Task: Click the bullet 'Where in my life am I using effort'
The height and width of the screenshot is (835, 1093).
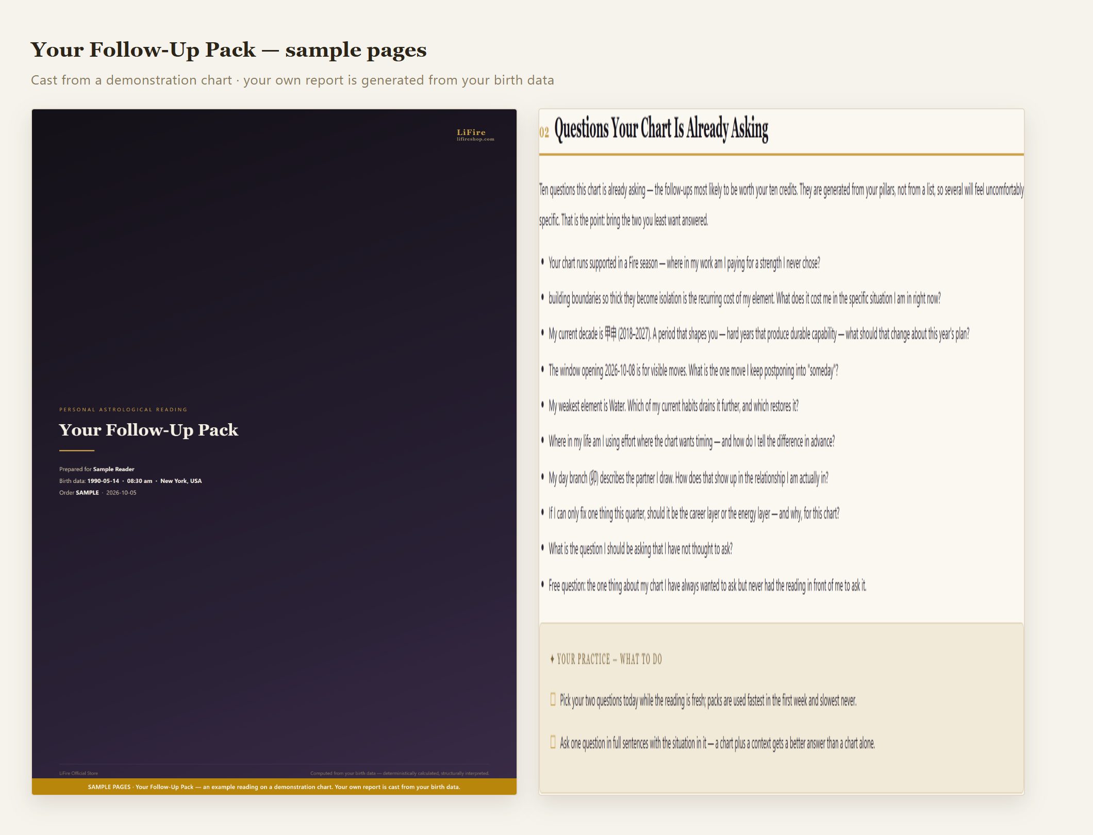Action: pos(691,442)
